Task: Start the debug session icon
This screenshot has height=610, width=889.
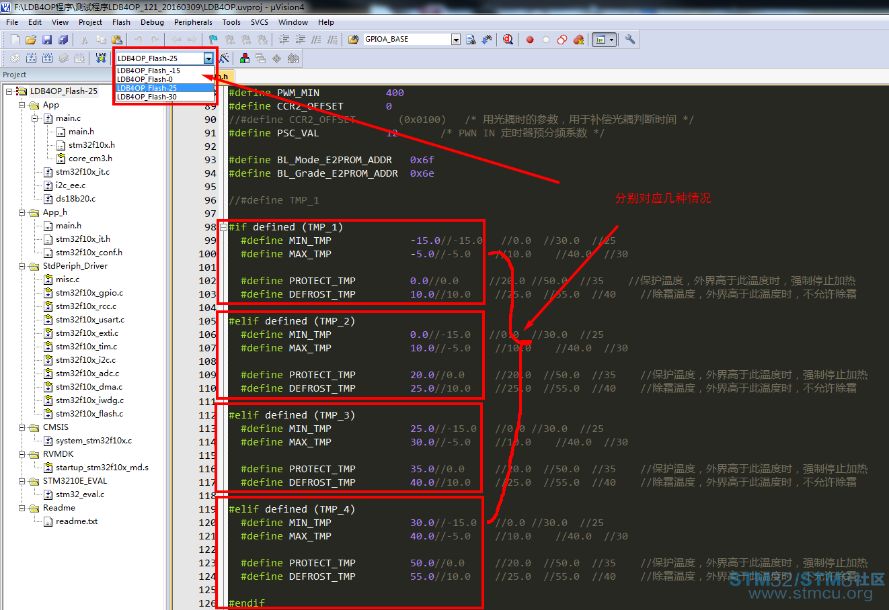Action: point(508,40)
